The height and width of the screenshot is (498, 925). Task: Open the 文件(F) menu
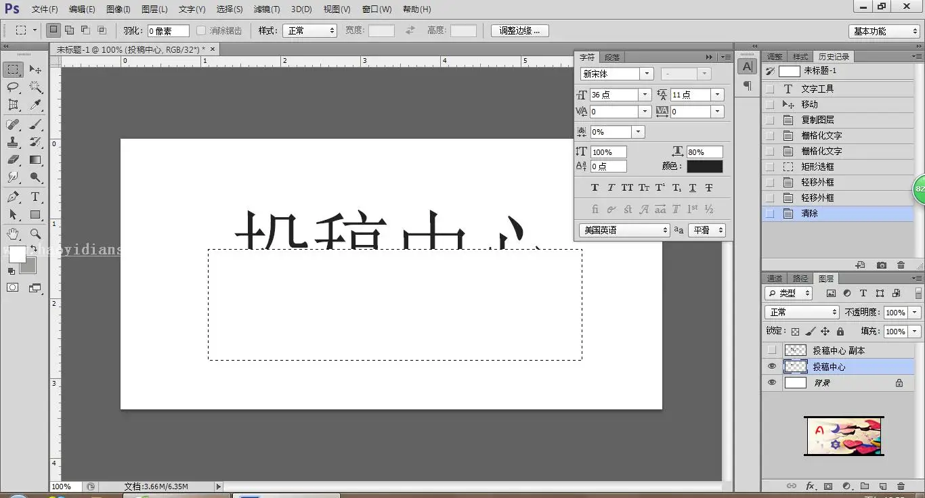pyautogui.click(x=45, y=9)
